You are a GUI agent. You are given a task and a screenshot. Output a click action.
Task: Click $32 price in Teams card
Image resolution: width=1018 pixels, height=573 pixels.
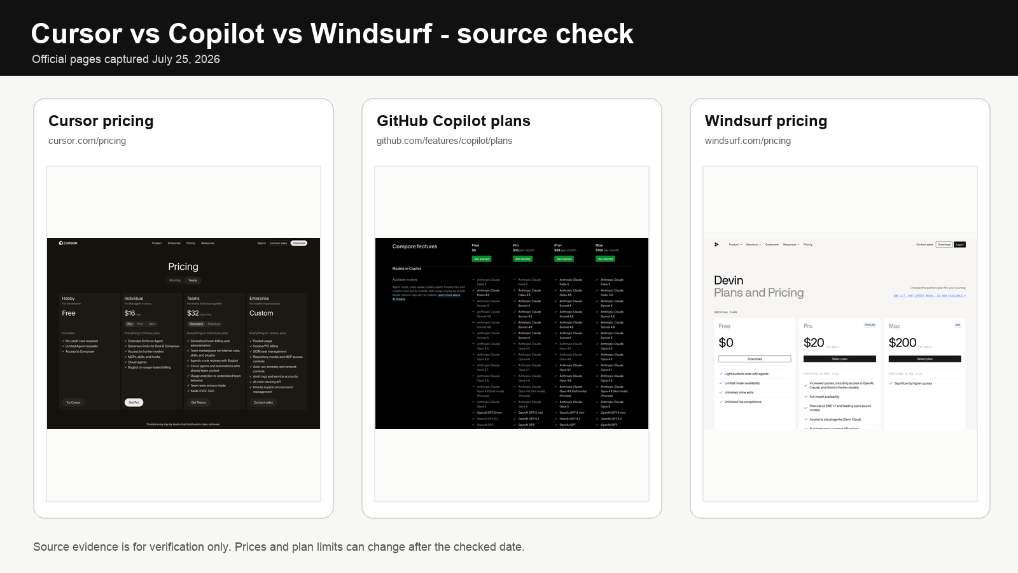(x=193, y=313)
